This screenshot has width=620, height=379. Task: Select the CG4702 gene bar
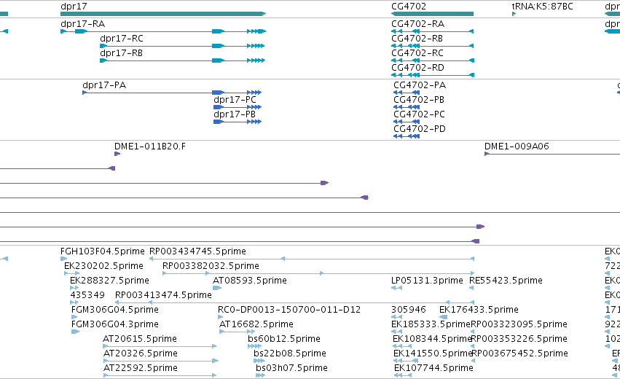pos(432,14)
